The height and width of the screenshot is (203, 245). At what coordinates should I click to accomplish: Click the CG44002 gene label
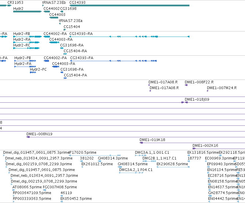click(x=52, y=9)
